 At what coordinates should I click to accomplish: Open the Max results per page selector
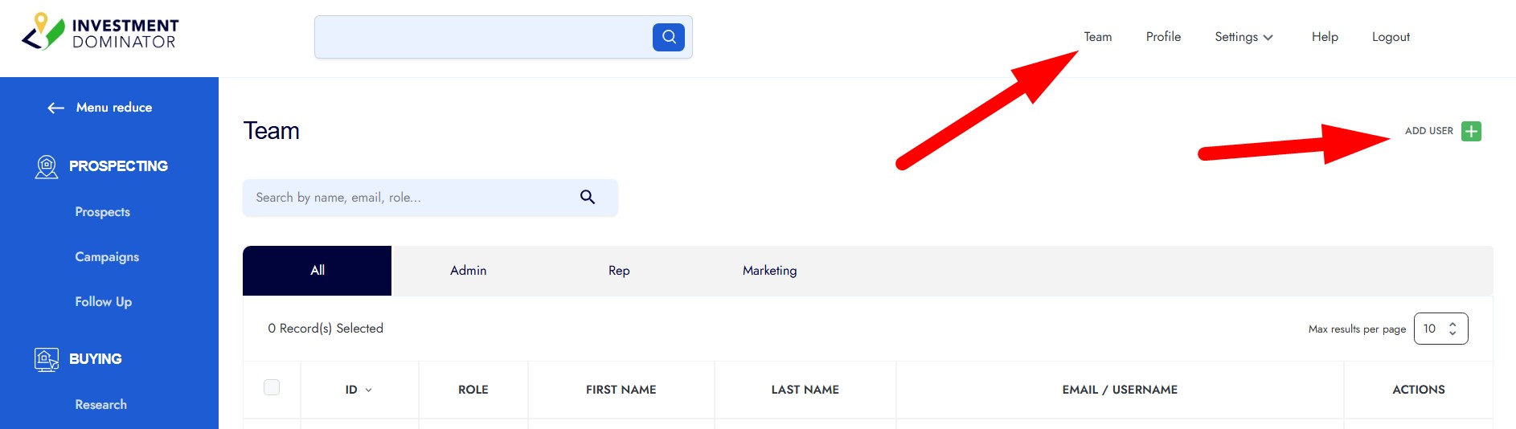coord(1440,329)
